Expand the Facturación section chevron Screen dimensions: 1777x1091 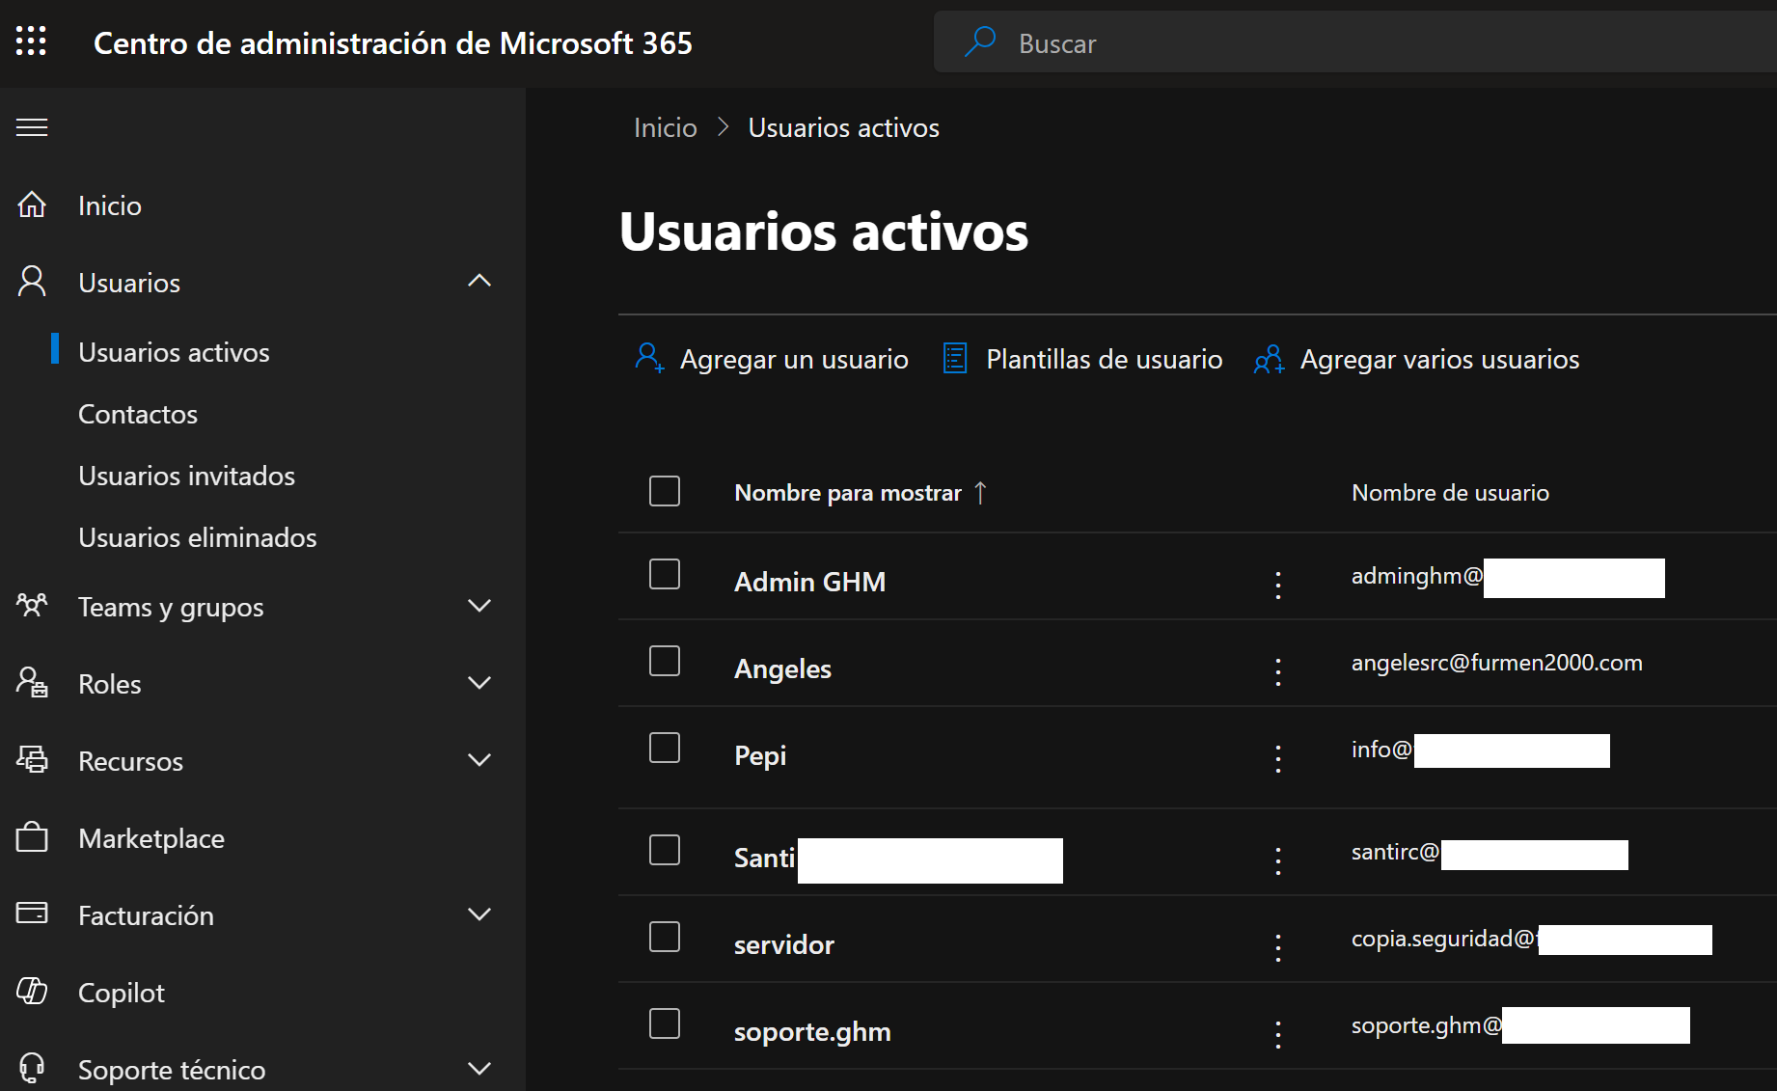pos(479,914)
